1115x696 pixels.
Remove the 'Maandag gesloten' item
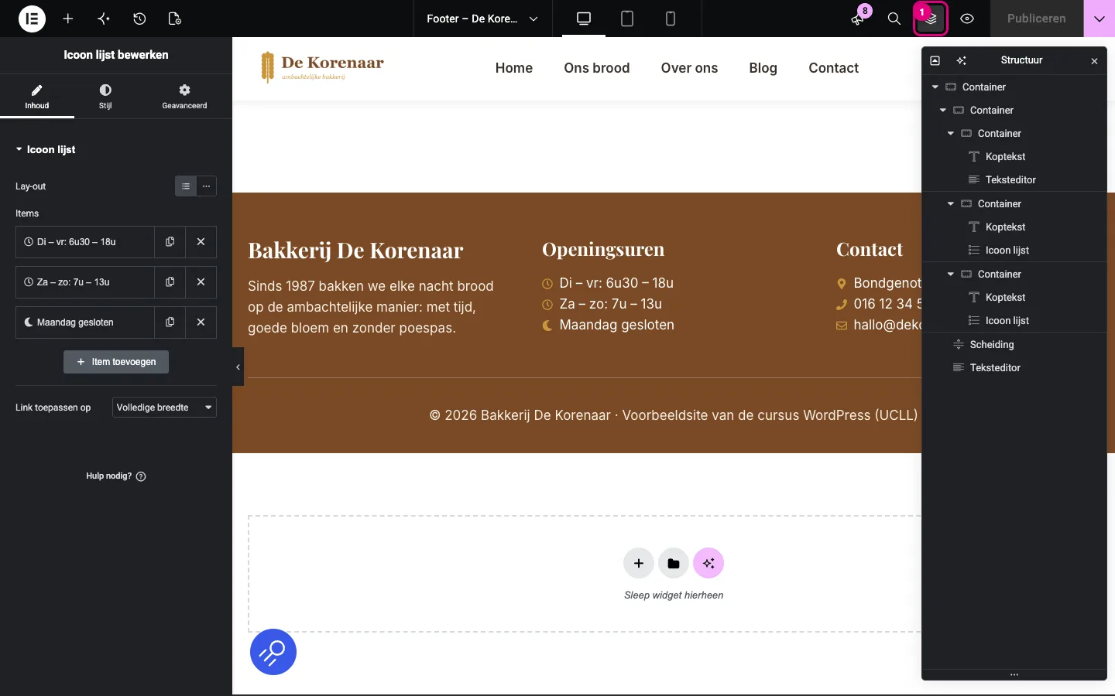point(201,322)
